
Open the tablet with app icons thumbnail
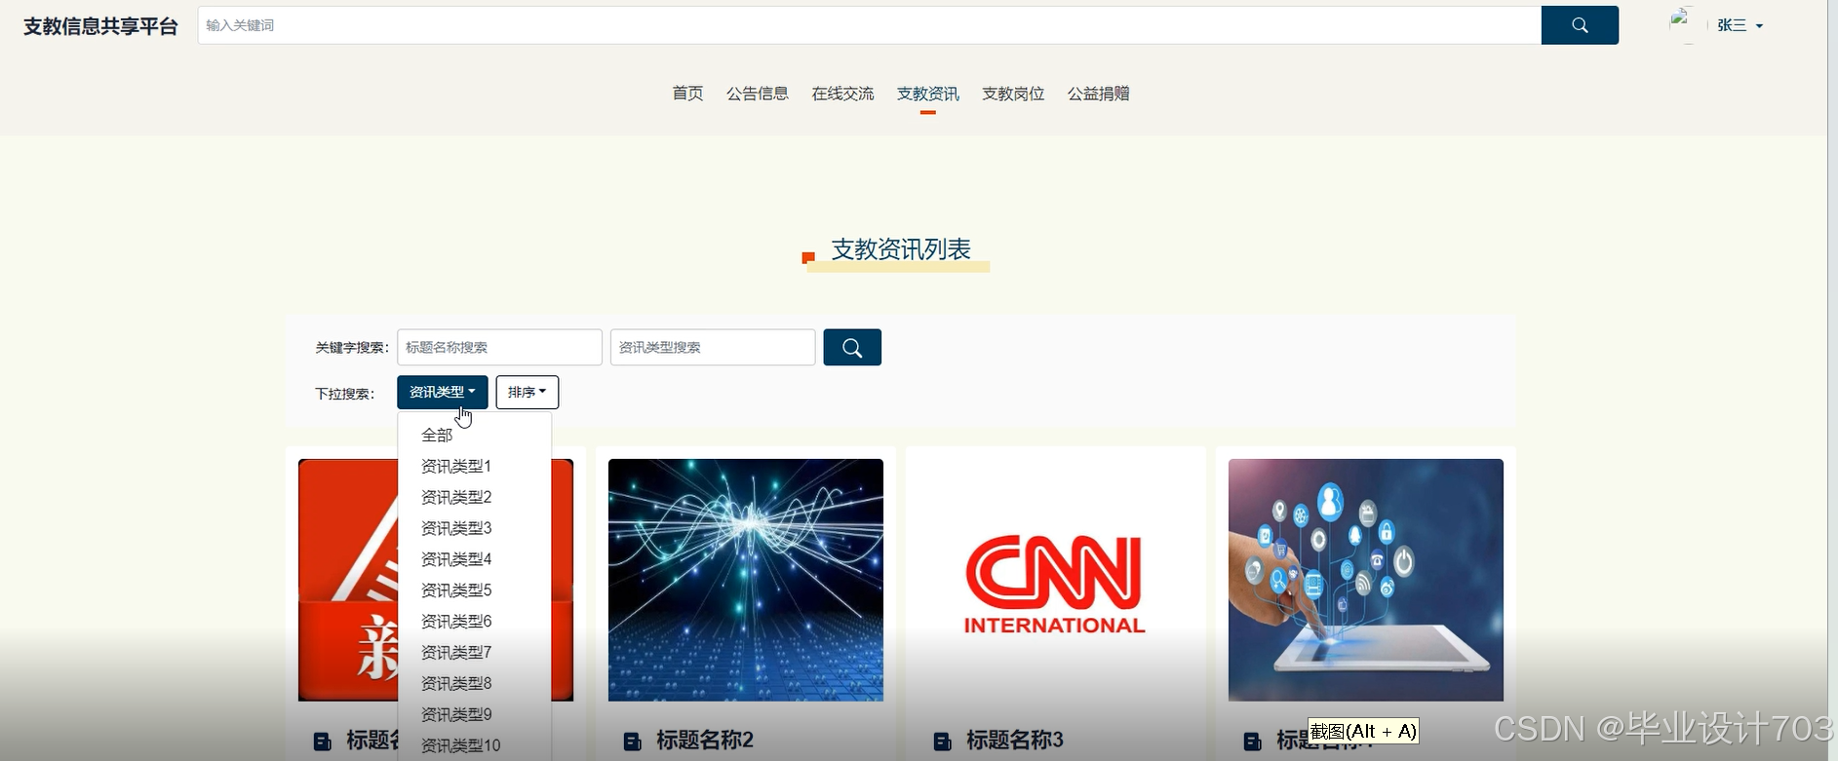[x=1366, y=580]
